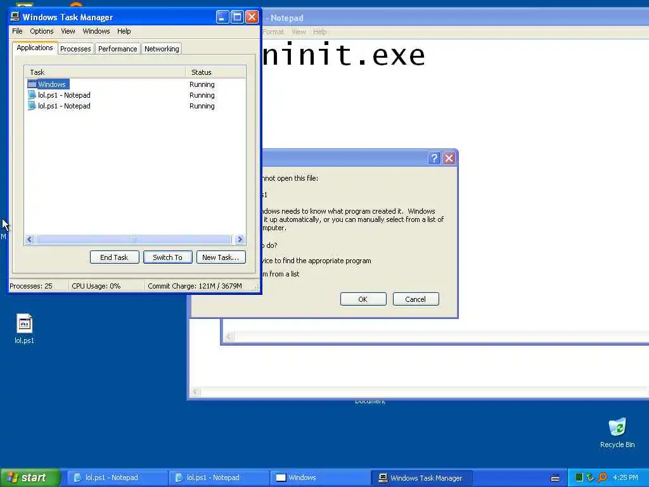Select the Windows task row
Viewport: 649px width, 487px height.
click(135, 84)
